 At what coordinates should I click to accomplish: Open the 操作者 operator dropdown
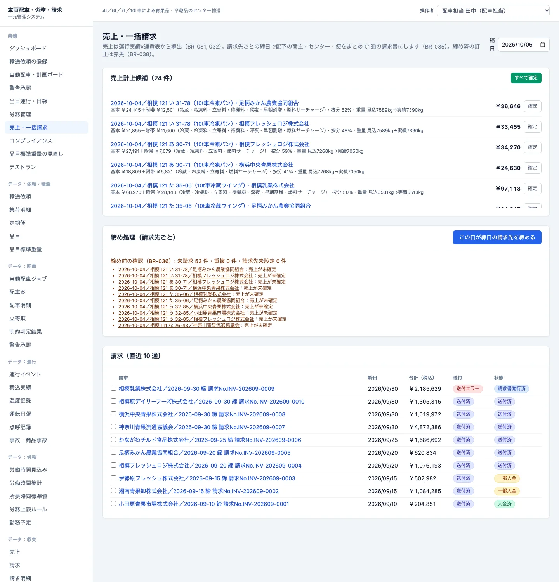493,11
